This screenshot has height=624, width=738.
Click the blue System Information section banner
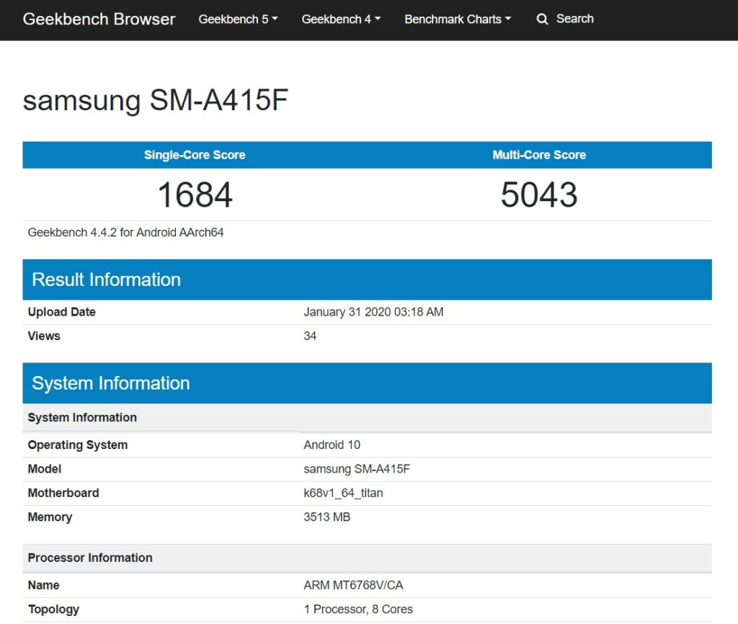coord(367,383)
